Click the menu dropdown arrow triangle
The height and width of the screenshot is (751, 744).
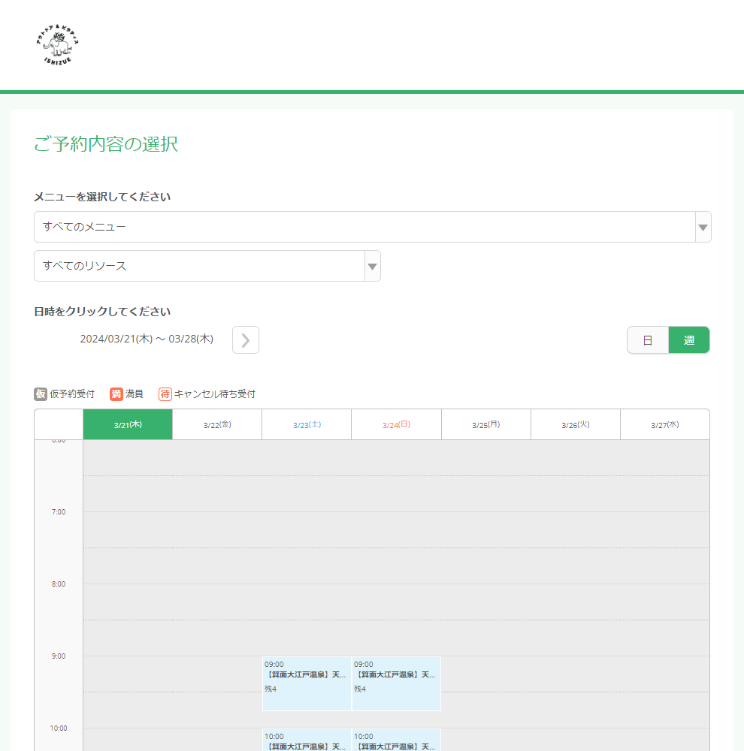pos(703,227)
